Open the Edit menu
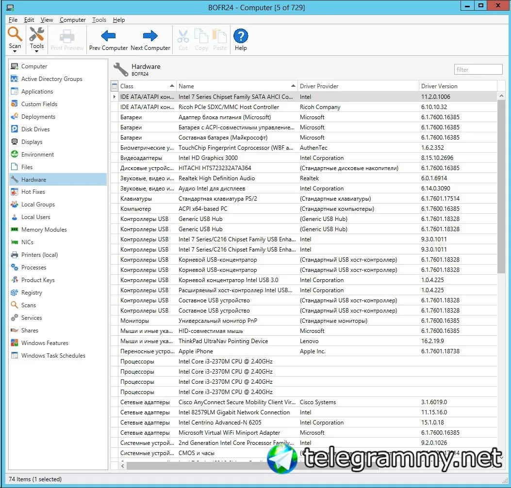Screen dimensions: 511x488 (x=29, y=20)
